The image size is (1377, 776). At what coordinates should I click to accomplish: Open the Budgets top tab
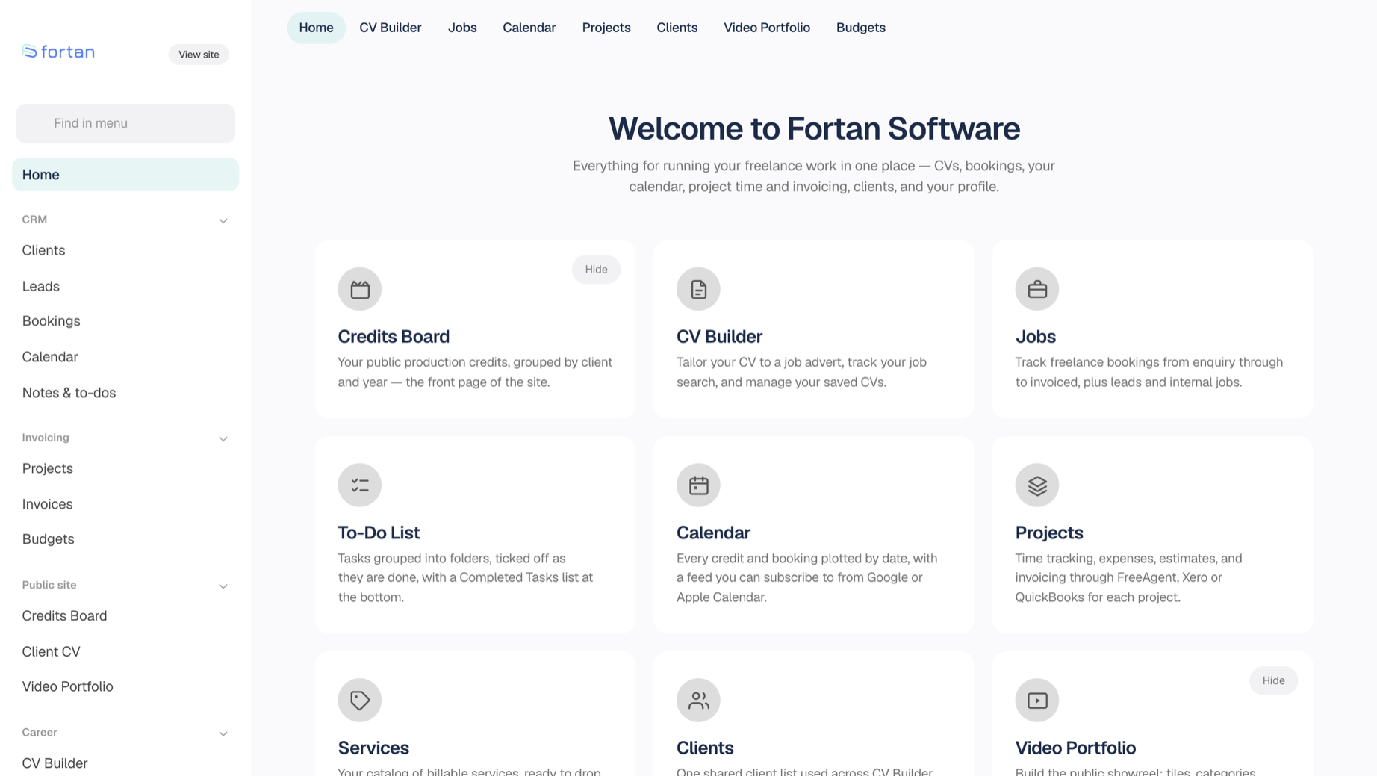(x=860, y=28)
